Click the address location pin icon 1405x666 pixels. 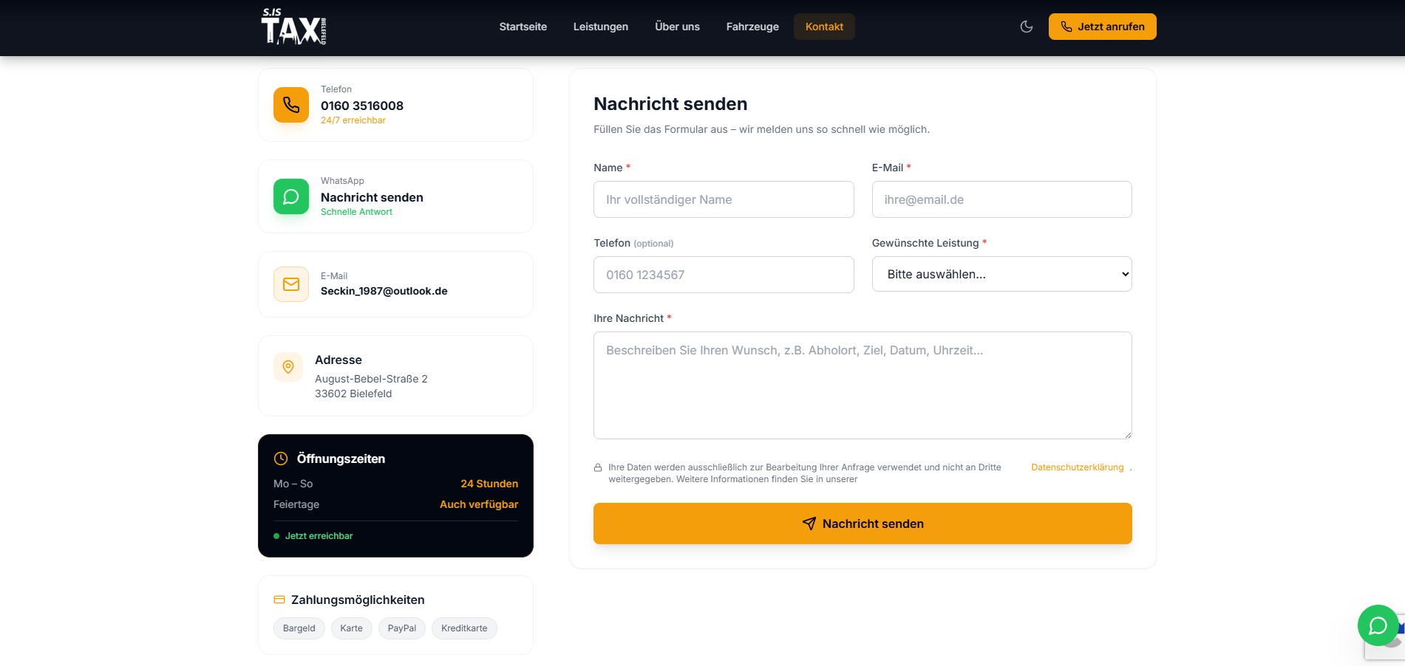tap(288, 366)
